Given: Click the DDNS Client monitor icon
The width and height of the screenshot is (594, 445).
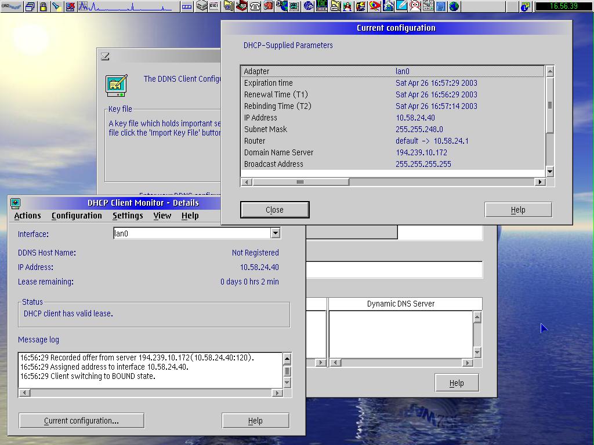Looking at the screenshot, I should (x=117, y=85).
